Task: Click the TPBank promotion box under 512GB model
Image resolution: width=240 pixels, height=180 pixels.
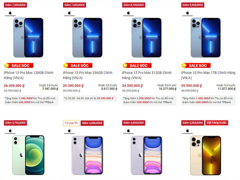Action: pyautogui.click(x=149, y=100)
